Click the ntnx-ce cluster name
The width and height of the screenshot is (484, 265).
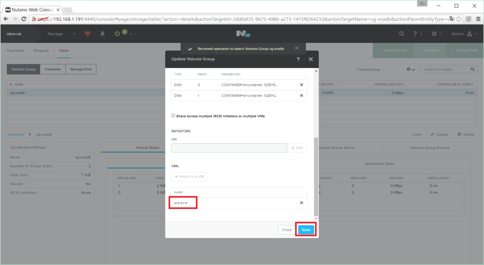pos(14,34)
